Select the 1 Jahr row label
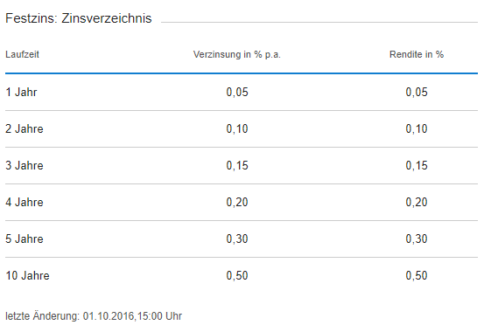The width and height of the screenshot is (484, 332). (x=21, y=92)
